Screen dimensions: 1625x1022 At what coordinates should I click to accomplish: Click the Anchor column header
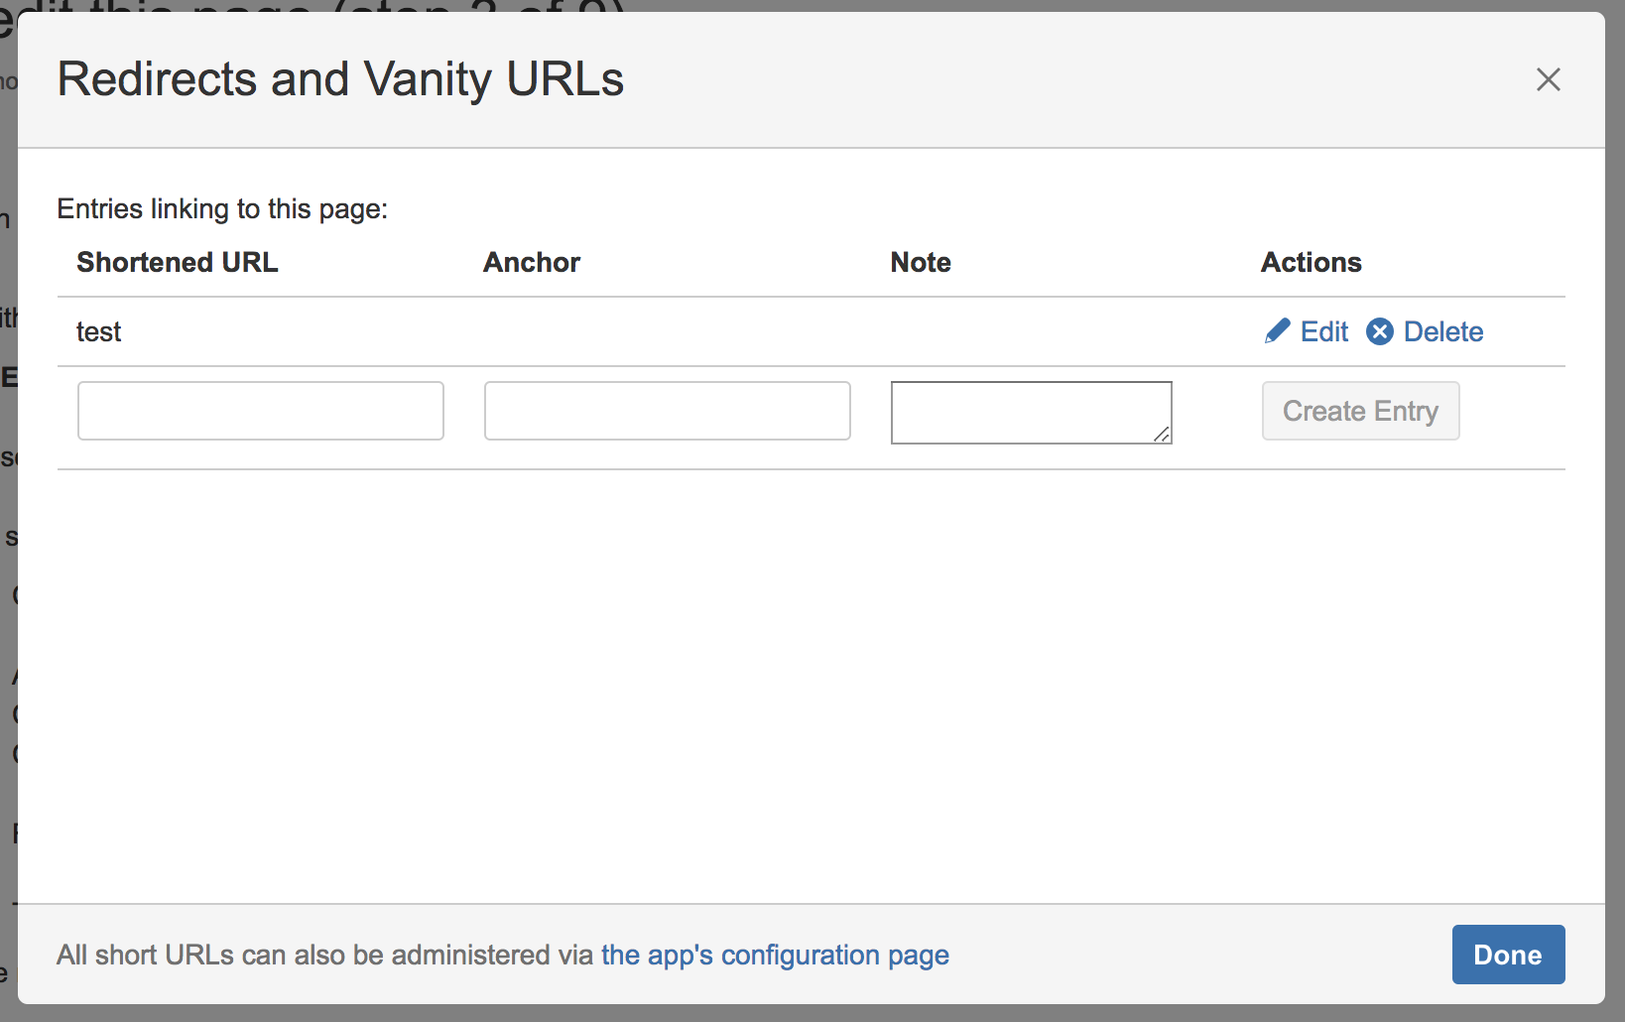[x=532, y=262]
